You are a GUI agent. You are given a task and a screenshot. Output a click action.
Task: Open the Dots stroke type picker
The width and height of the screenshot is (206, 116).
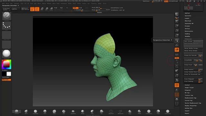coord(6,25)
